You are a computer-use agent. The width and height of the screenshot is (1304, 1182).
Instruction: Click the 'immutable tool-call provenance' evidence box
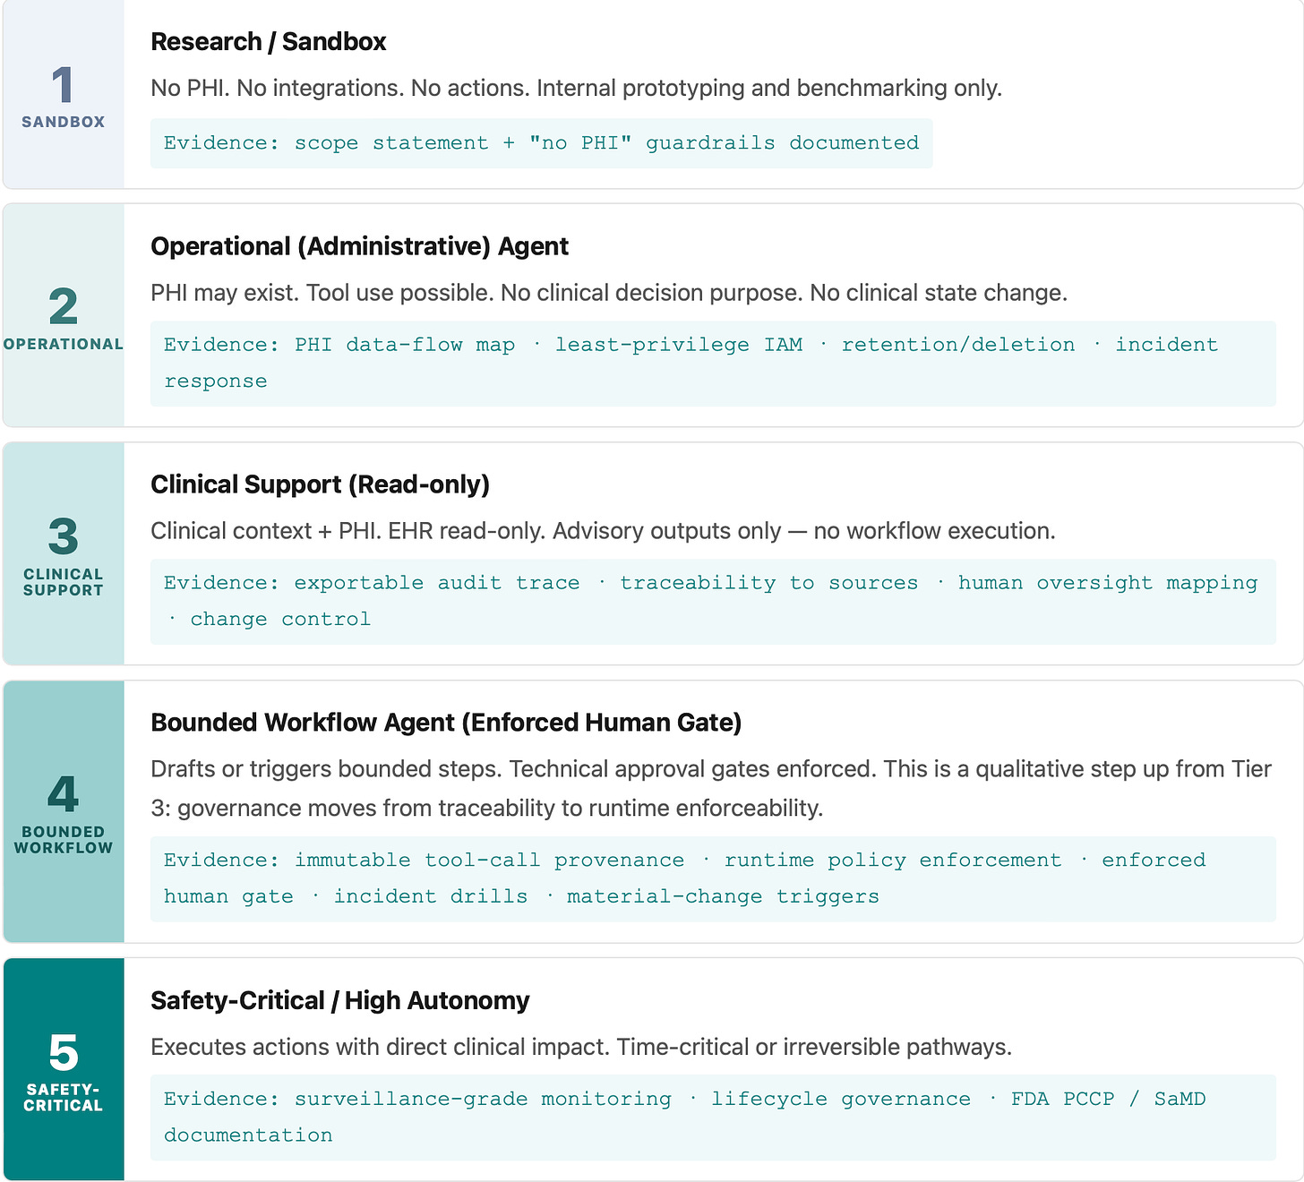(x=713, y=879)
